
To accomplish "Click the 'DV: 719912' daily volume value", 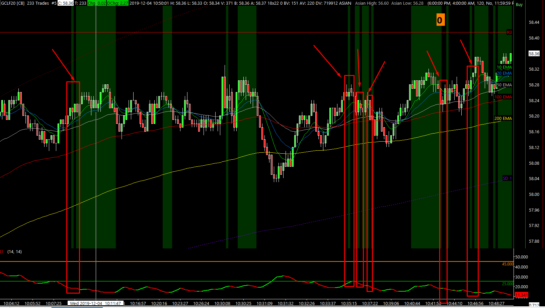I will 327,3.
